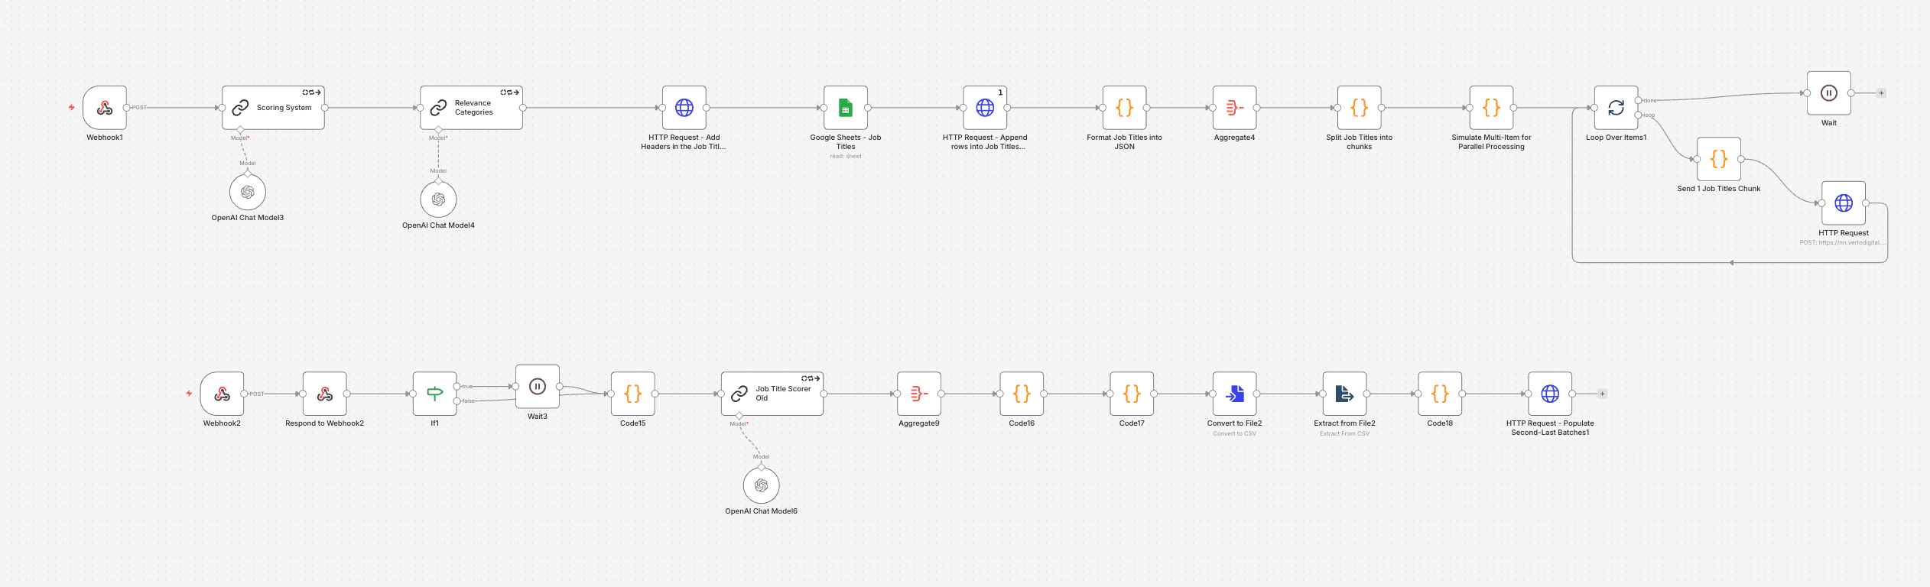Select the Wait3 node

pos(537,387)
